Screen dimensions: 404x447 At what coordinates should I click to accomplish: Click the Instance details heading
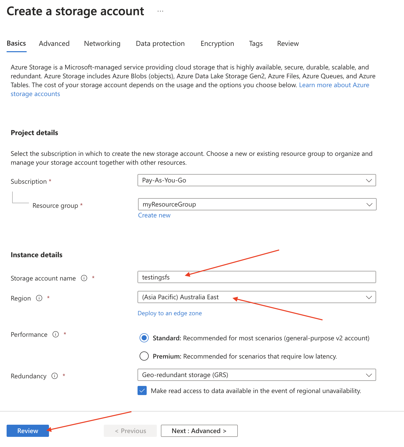click(x=37, y=255)
